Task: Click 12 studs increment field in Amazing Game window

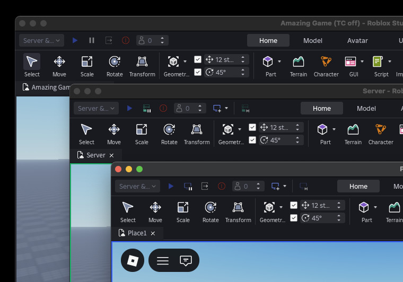Action: point(226,59)
